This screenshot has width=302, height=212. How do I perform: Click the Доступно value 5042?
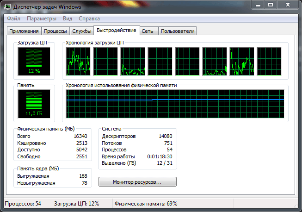point(82,150)
